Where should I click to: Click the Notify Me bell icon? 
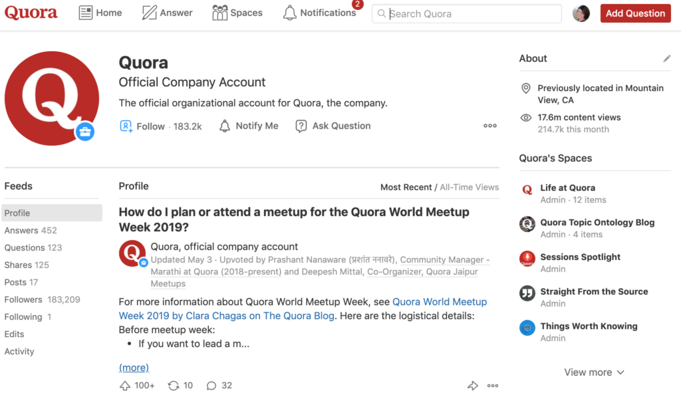pos(225,126)
